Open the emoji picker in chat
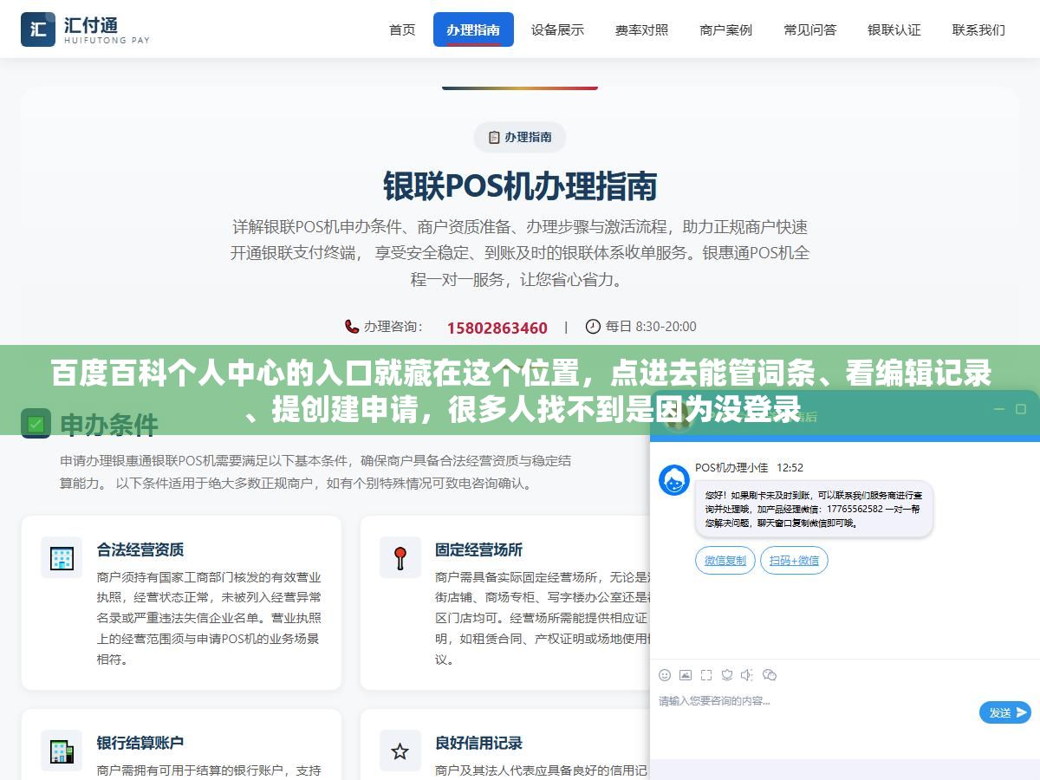Image resolution: width=1040 pixels, height=780 pixels. [665, 675]
